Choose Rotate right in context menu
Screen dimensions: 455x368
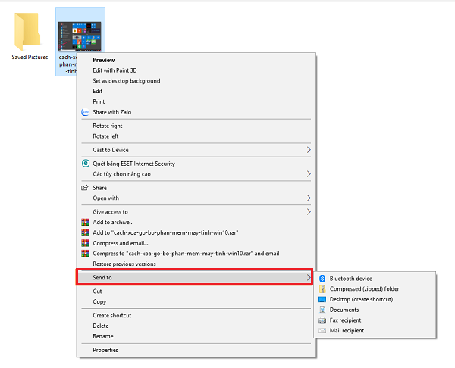pyautogui.click(x=107, y=126)
